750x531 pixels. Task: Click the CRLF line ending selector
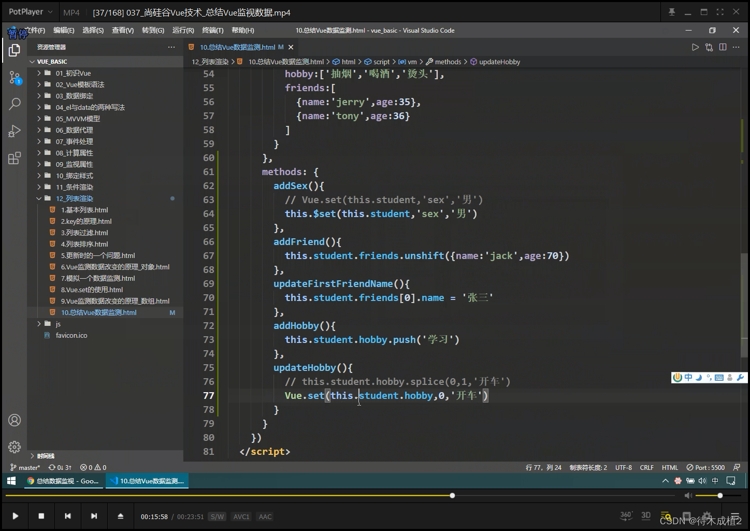click(x=647, y=467)
